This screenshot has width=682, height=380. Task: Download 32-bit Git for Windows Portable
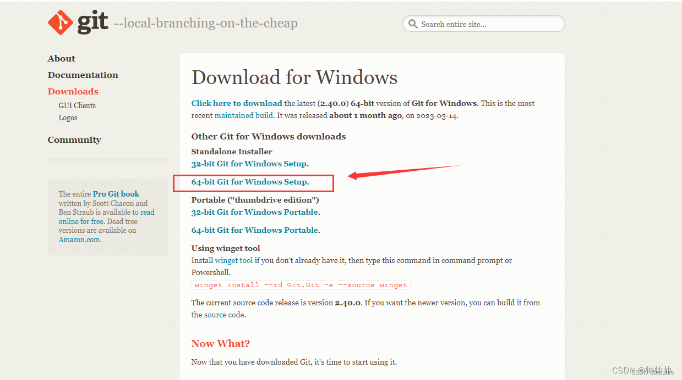point(255,212)
